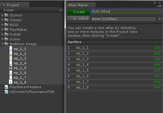Click Add for sprite ep_1_1
The width and height of the screenshot is (163, 113).
(157, 48)
